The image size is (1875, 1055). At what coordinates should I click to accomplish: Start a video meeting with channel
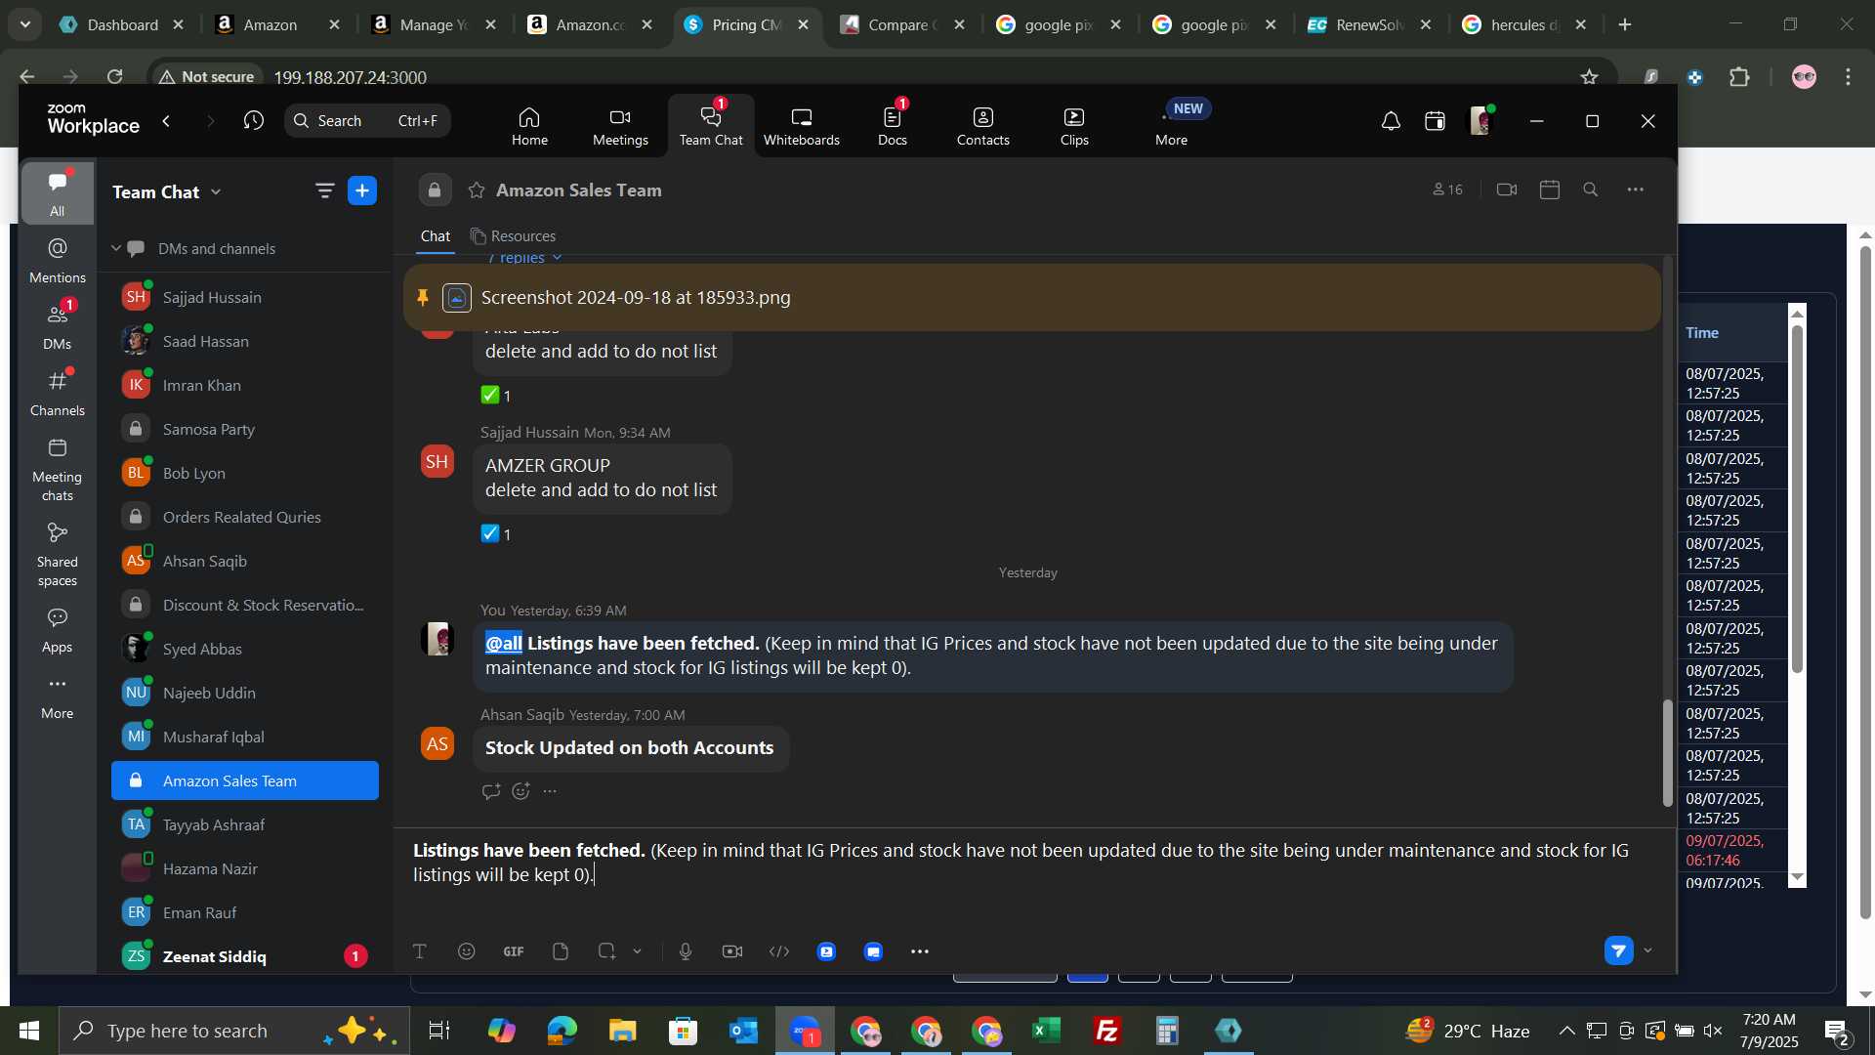1507,190
